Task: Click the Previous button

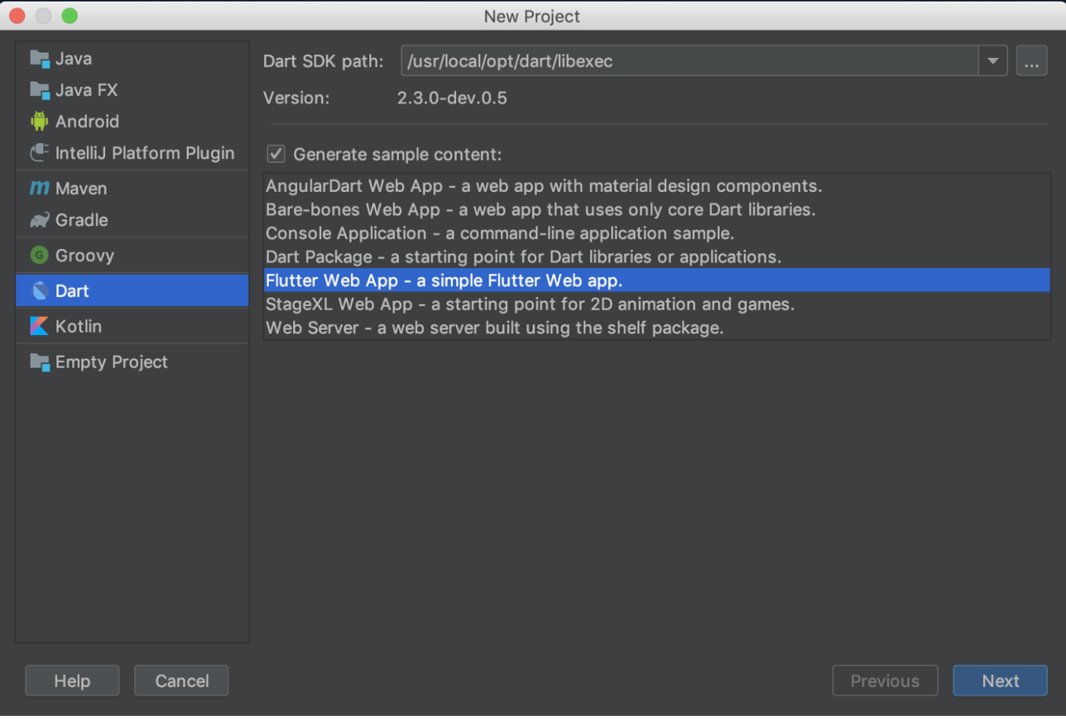Action: (x=885, y=681)
